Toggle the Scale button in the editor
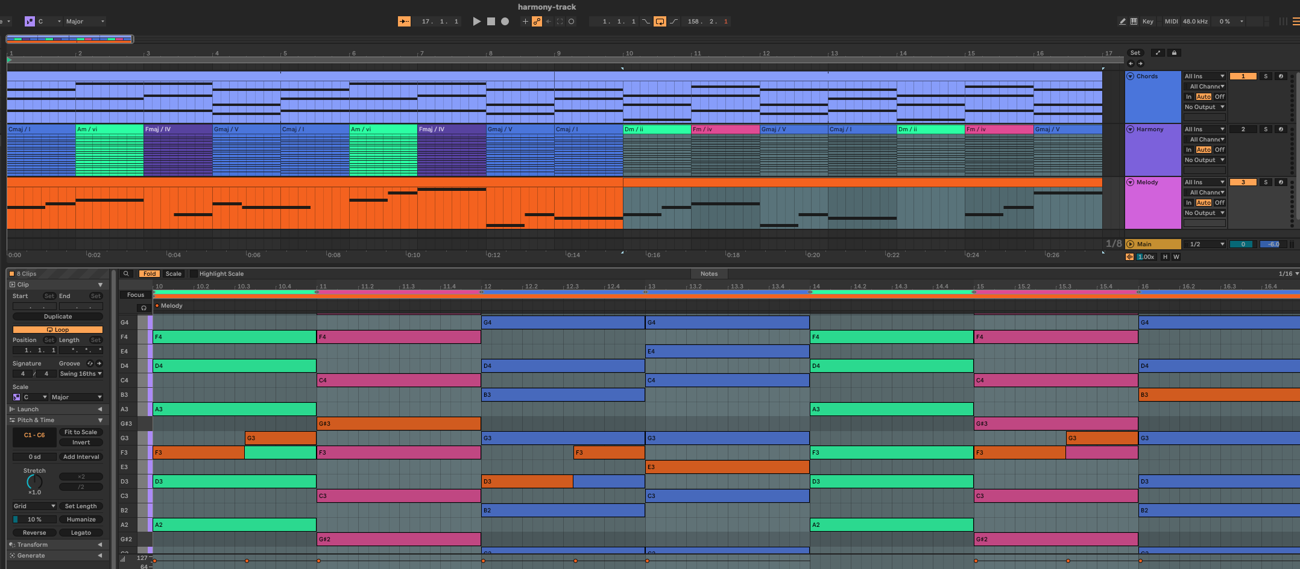Viewport: 1300px width, 569px height. pyautogui.click(x=174, y=274)
